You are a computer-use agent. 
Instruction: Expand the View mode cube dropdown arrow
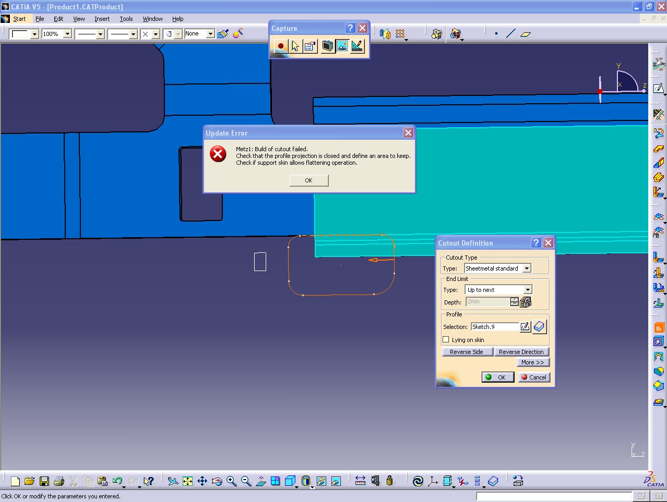[297, 486]
